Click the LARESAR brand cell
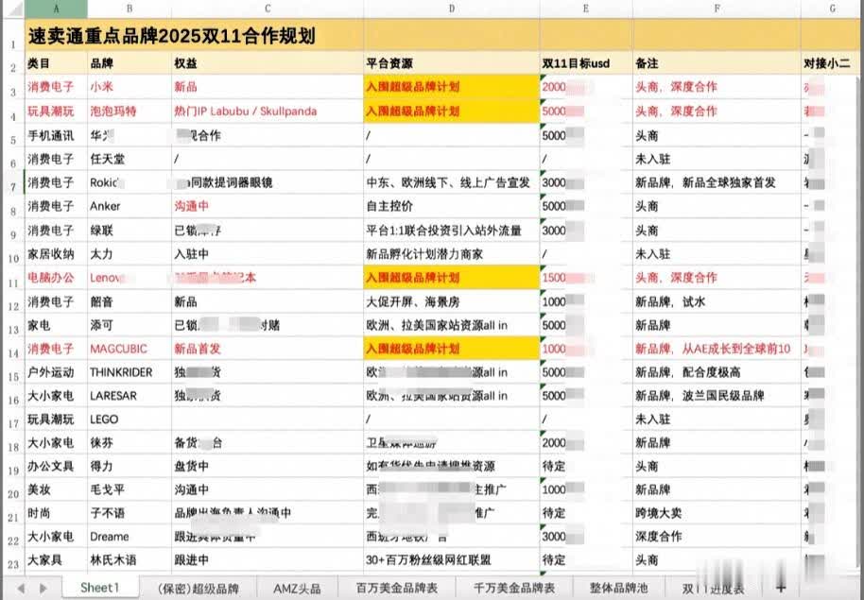 [x=130, y=396]
